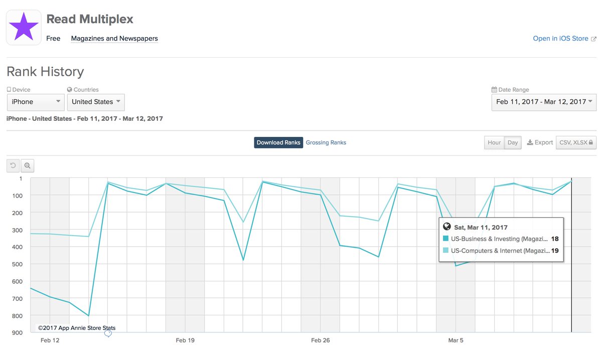This screenshot has width=602, height=352.
Task: Click the iPhone - United States summary text
Action: click(84, 119)
